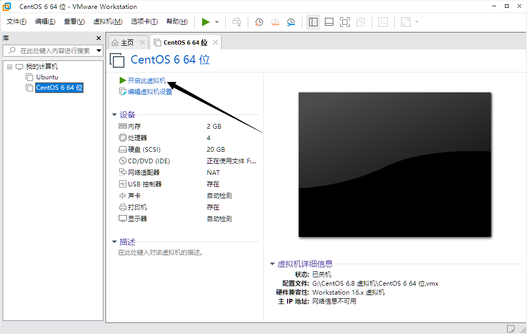Collapse the 设备 devices section
Viewport: 527px width, 334px height.
pos(114,114)
